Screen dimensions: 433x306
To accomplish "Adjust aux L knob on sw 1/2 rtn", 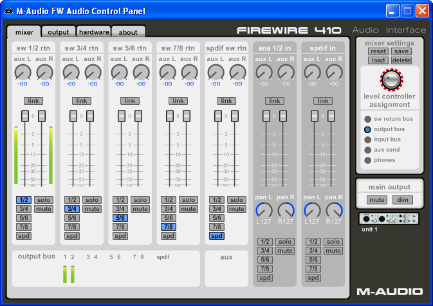I will pos(23,72).
